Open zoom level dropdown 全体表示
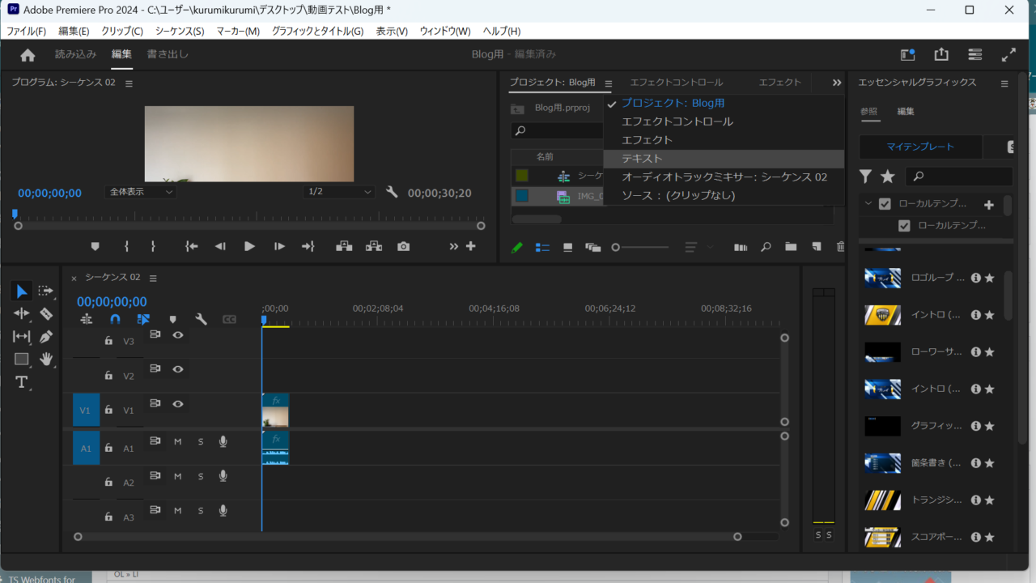This screenshot has width=1036, height=583. [142, 192]
